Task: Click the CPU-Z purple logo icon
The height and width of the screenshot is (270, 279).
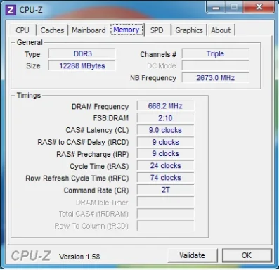Action: 11,10
